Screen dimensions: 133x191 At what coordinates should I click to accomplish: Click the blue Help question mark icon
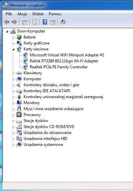[x=45, y=22]
